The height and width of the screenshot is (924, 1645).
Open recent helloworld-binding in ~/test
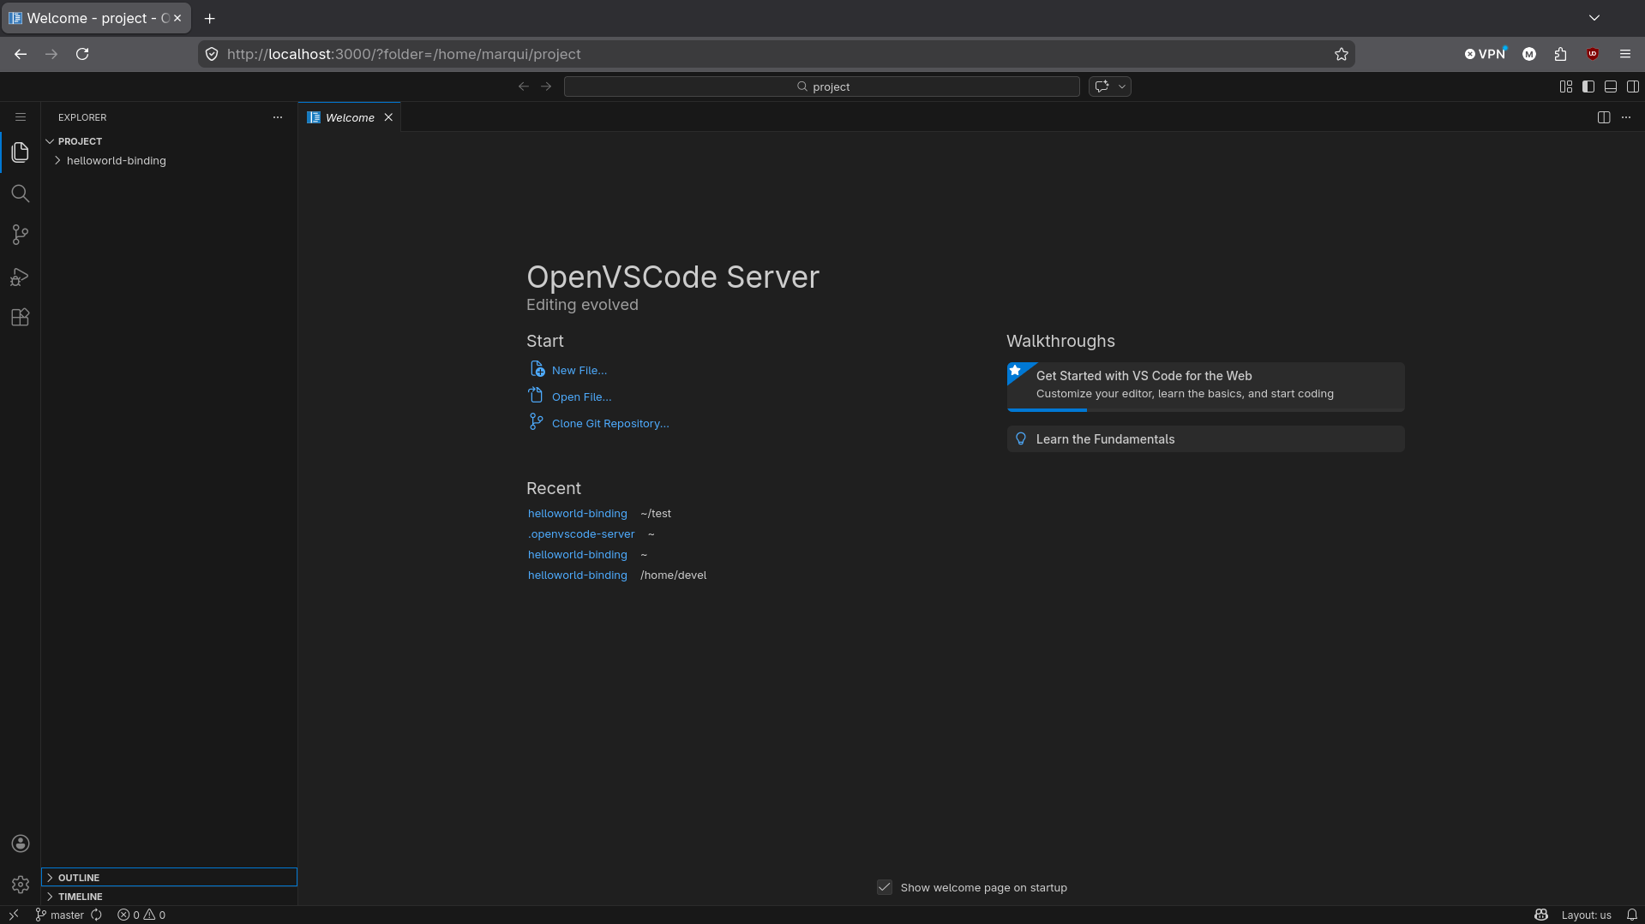(578, 514)
